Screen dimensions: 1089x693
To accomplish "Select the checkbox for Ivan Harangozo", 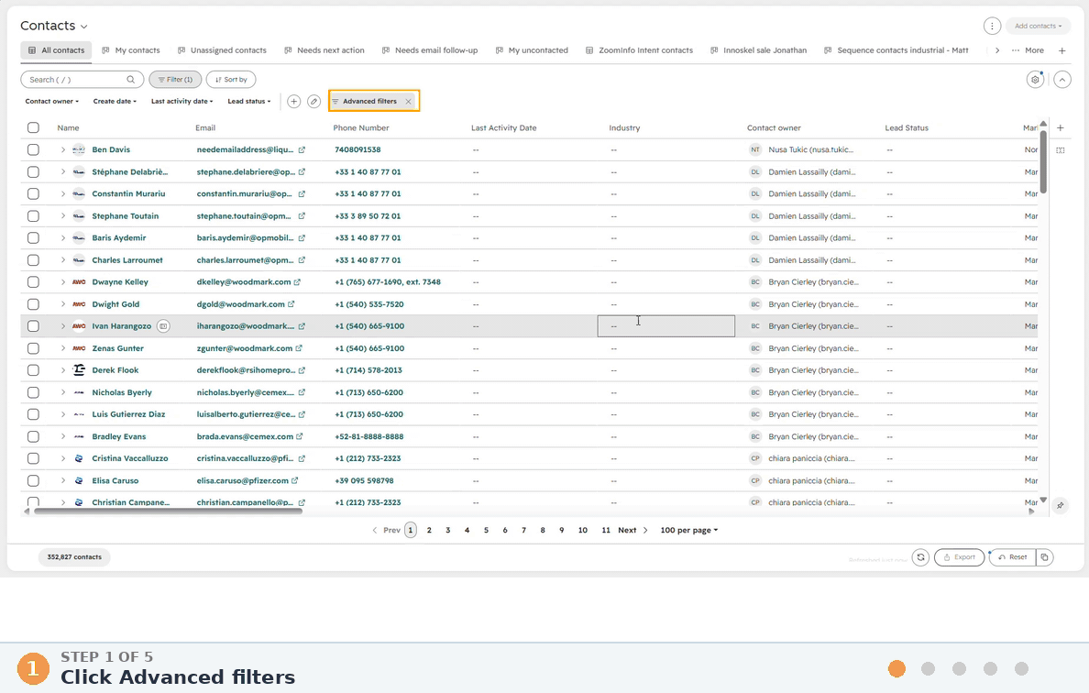I will click(33, 326).
